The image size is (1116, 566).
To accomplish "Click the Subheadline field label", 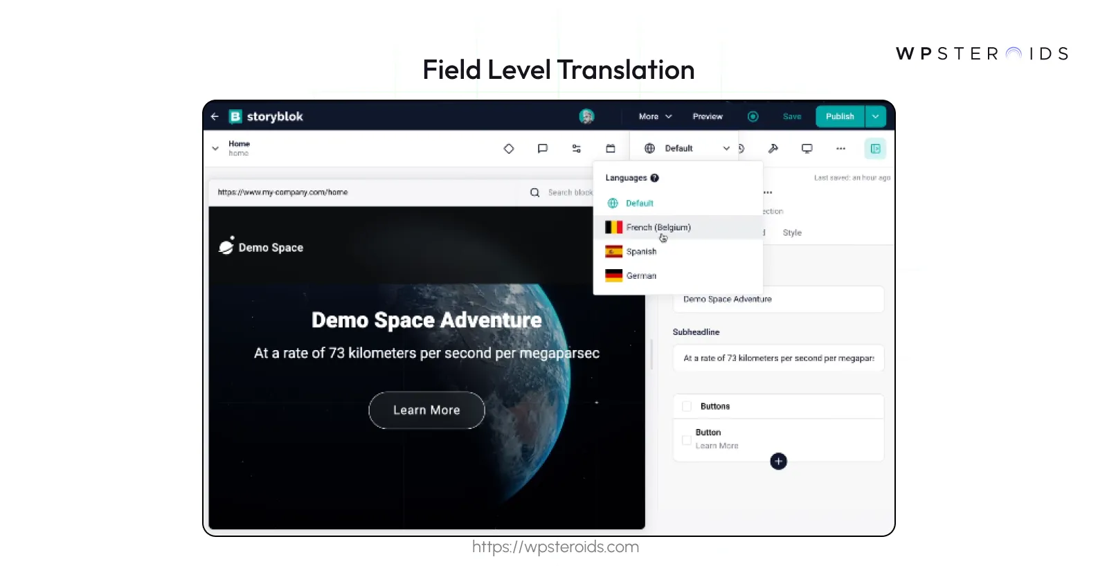I will click(696, 332).
